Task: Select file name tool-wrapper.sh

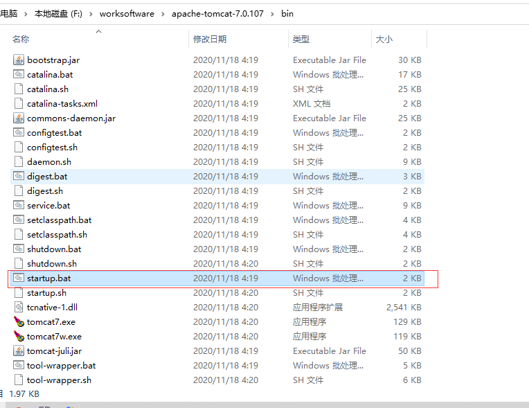Action: pos(59,380)
